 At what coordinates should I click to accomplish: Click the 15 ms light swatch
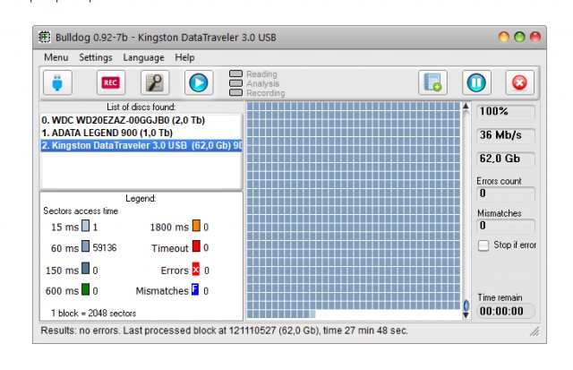point(85,226)
